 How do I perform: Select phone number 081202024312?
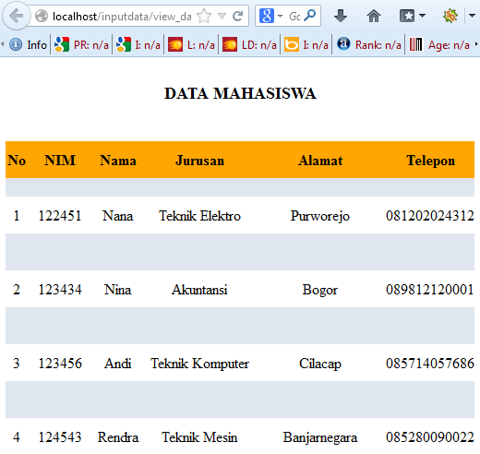(430, 215)
